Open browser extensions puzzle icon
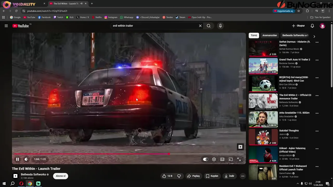Screen dimensions: 333x187 [x=307, y=11]
